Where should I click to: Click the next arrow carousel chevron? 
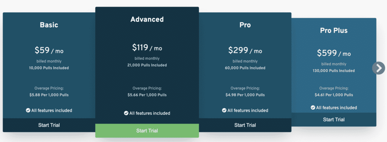pyautogui.click(x=378, y=68)
